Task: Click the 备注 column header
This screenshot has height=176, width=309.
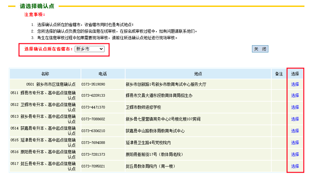Action: (279, 74)
